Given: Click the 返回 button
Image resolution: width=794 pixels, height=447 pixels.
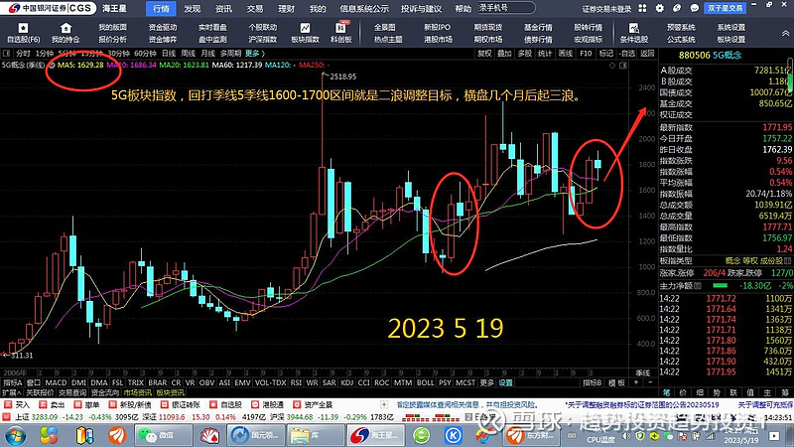Looking at the screenshot, I should (647, 54).
